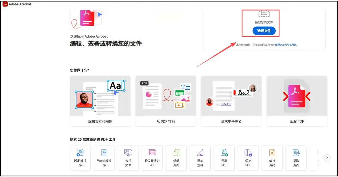The image size is (338, 177).
Task: Open the 隐私政策 link
Action: point(292,45)
